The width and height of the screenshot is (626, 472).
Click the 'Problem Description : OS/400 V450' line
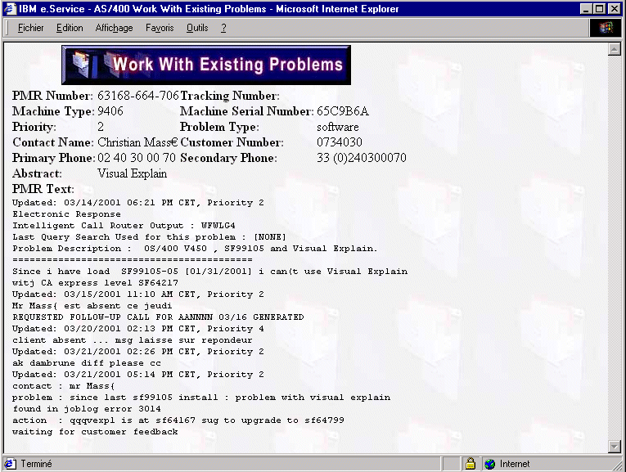(x=195, y=249)
